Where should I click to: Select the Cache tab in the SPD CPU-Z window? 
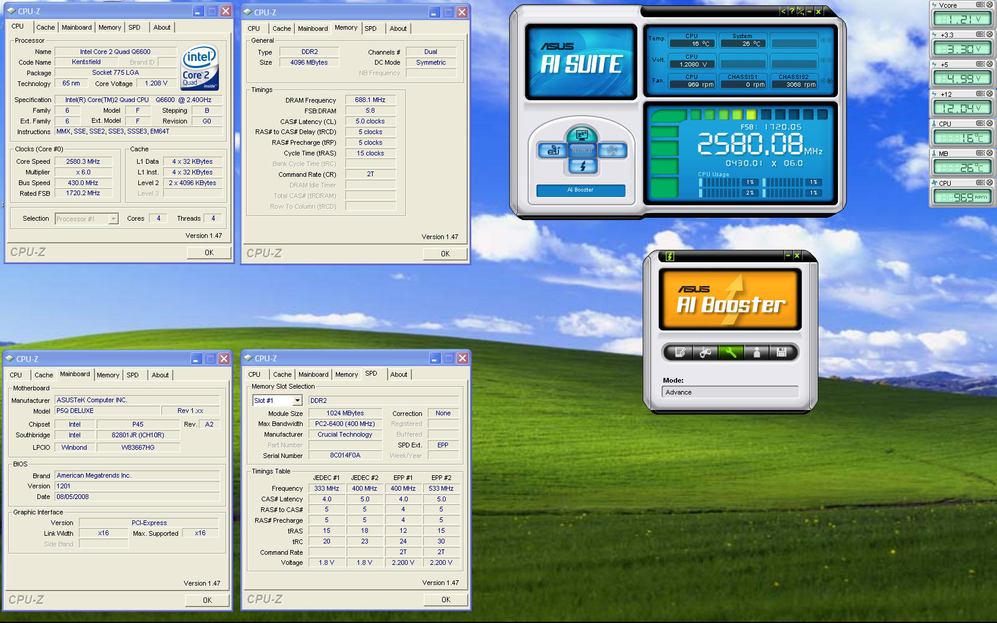click(282, 374)
